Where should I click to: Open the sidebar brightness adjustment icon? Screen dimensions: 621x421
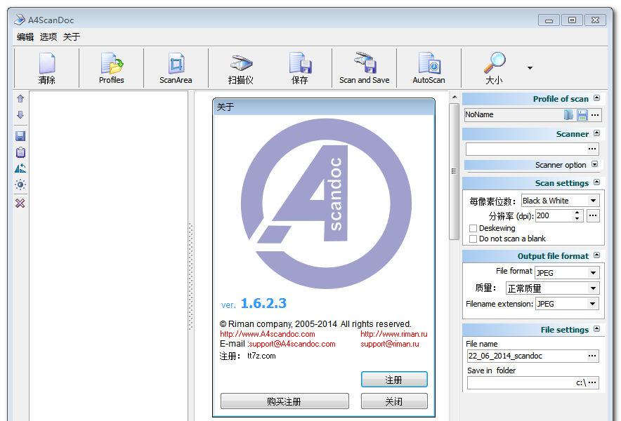tap(20, 185)
